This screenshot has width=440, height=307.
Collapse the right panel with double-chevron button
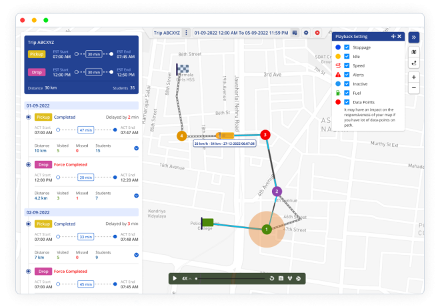(414, 37)
